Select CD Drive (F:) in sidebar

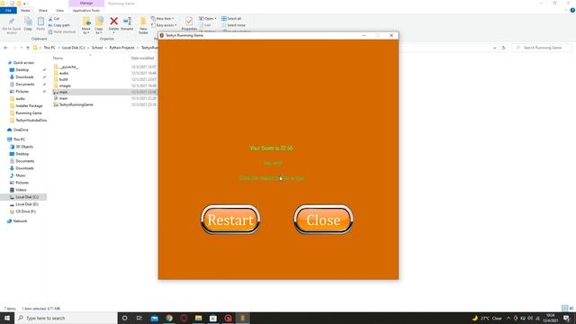tap(26, 211)
